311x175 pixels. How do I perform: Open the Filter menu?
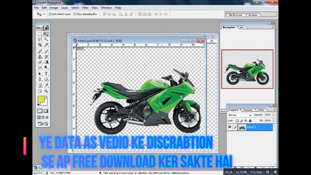coord(86,8)
